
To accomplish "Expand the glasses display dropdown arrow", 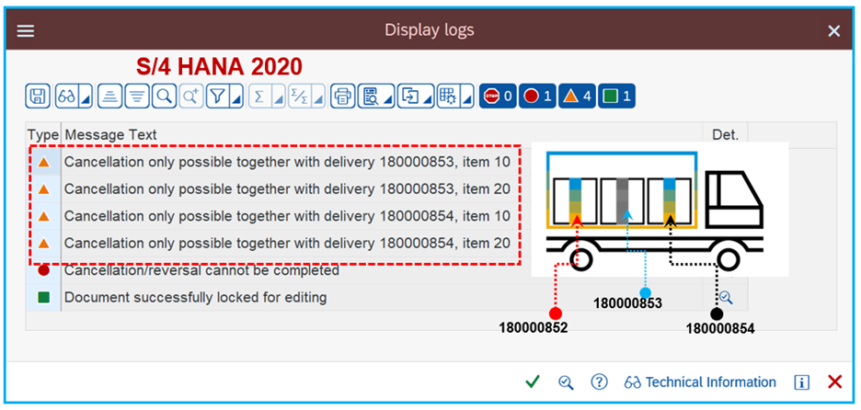I will 86,97.
